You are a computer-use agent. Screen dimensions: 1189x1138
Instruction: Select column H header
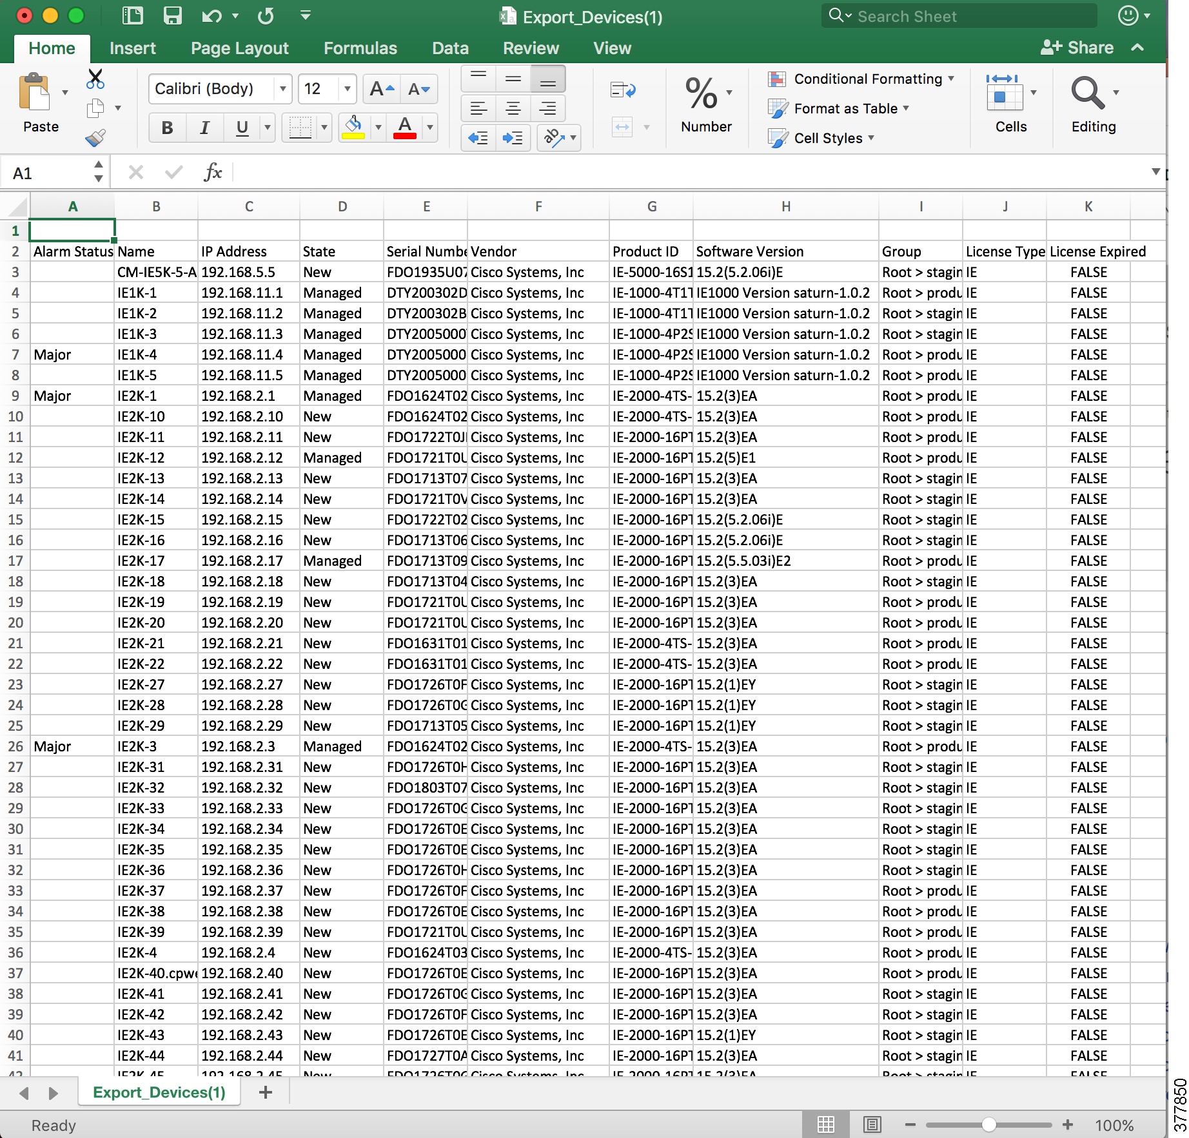tap(785, 206)
